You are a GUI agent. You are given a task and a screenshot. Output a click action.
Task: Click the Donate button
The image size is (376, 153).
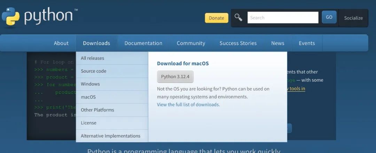pyautogui.click(x=217, y=18)
